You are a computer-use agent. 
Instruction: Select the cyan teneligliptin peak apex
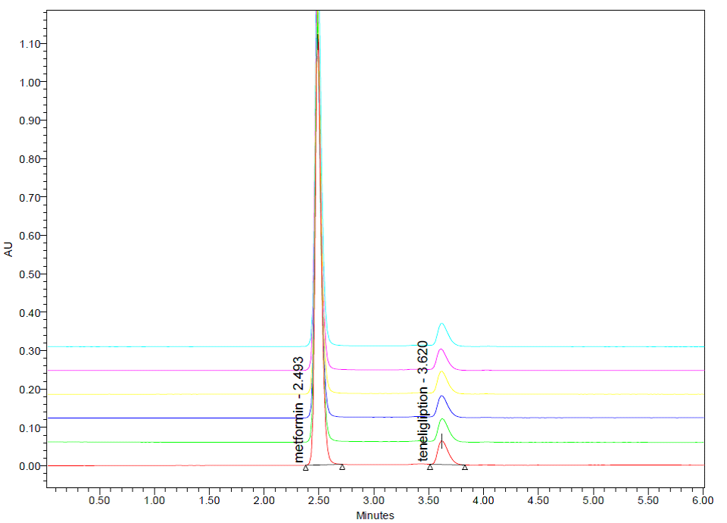tap(442, 324)
